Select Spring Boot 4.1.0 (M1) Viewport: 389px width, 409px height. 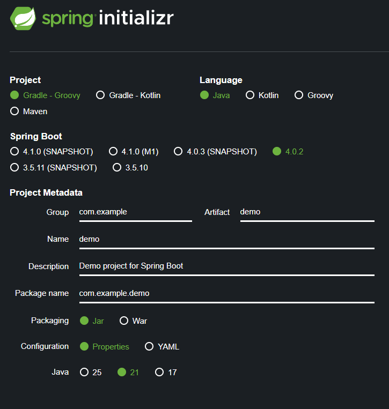[x=134, y=152]
